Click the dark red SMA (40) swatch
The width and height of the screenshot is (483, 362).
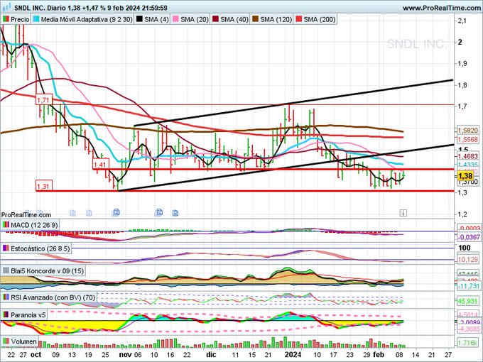(216, 19)
